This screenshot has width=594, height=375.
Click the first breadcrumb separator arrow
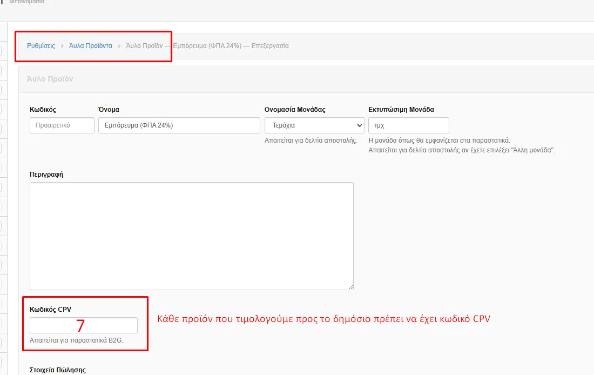tap(62, 46)
